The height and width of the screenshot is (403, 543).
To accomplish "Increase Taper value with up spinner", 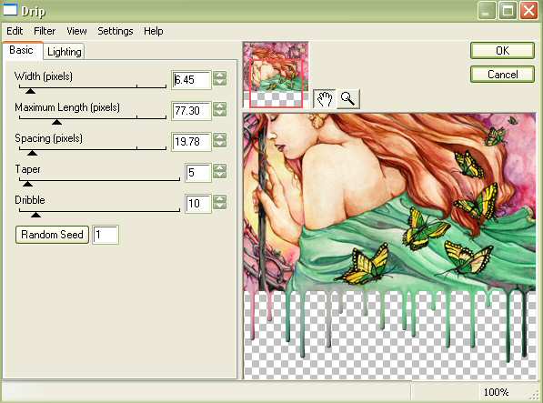I will coord(219,167).
